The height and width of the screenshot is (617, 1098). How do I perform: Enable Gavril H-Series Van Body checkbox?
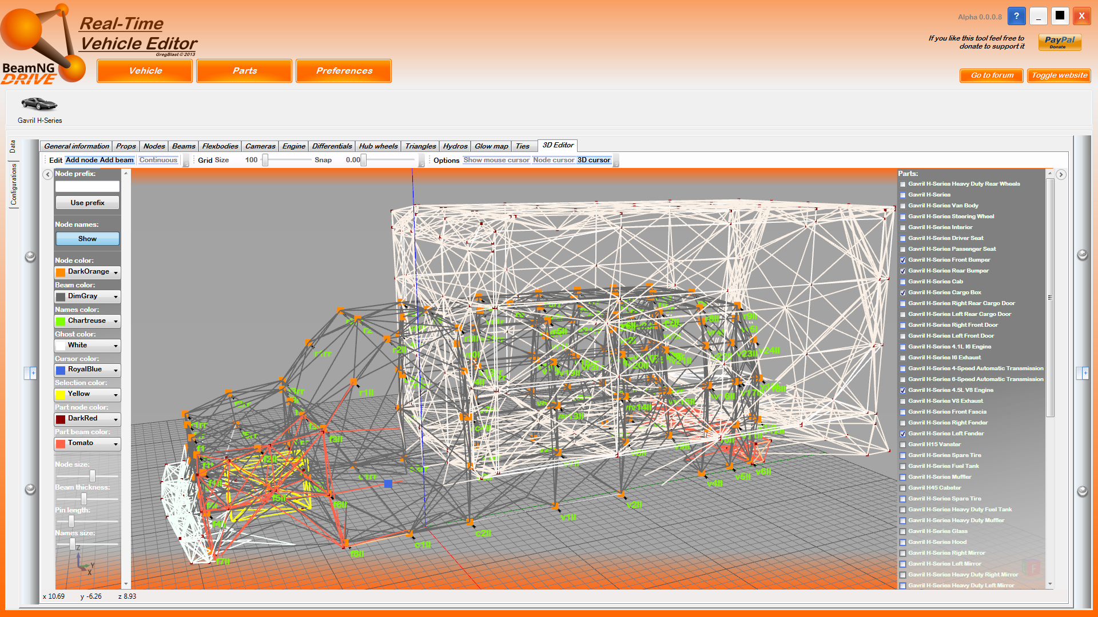[903, 206]
